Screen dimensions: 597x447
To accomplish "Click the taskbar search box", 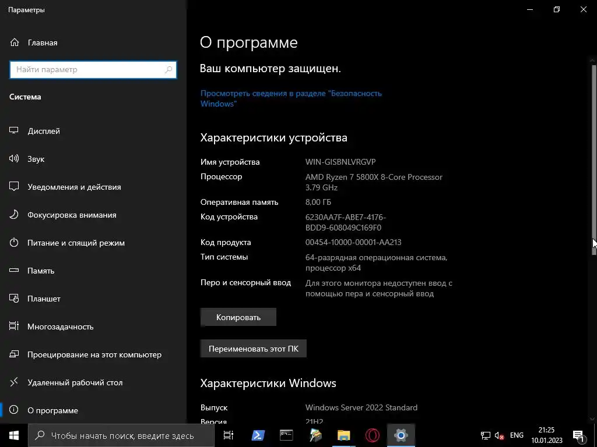I will point(121,435).
